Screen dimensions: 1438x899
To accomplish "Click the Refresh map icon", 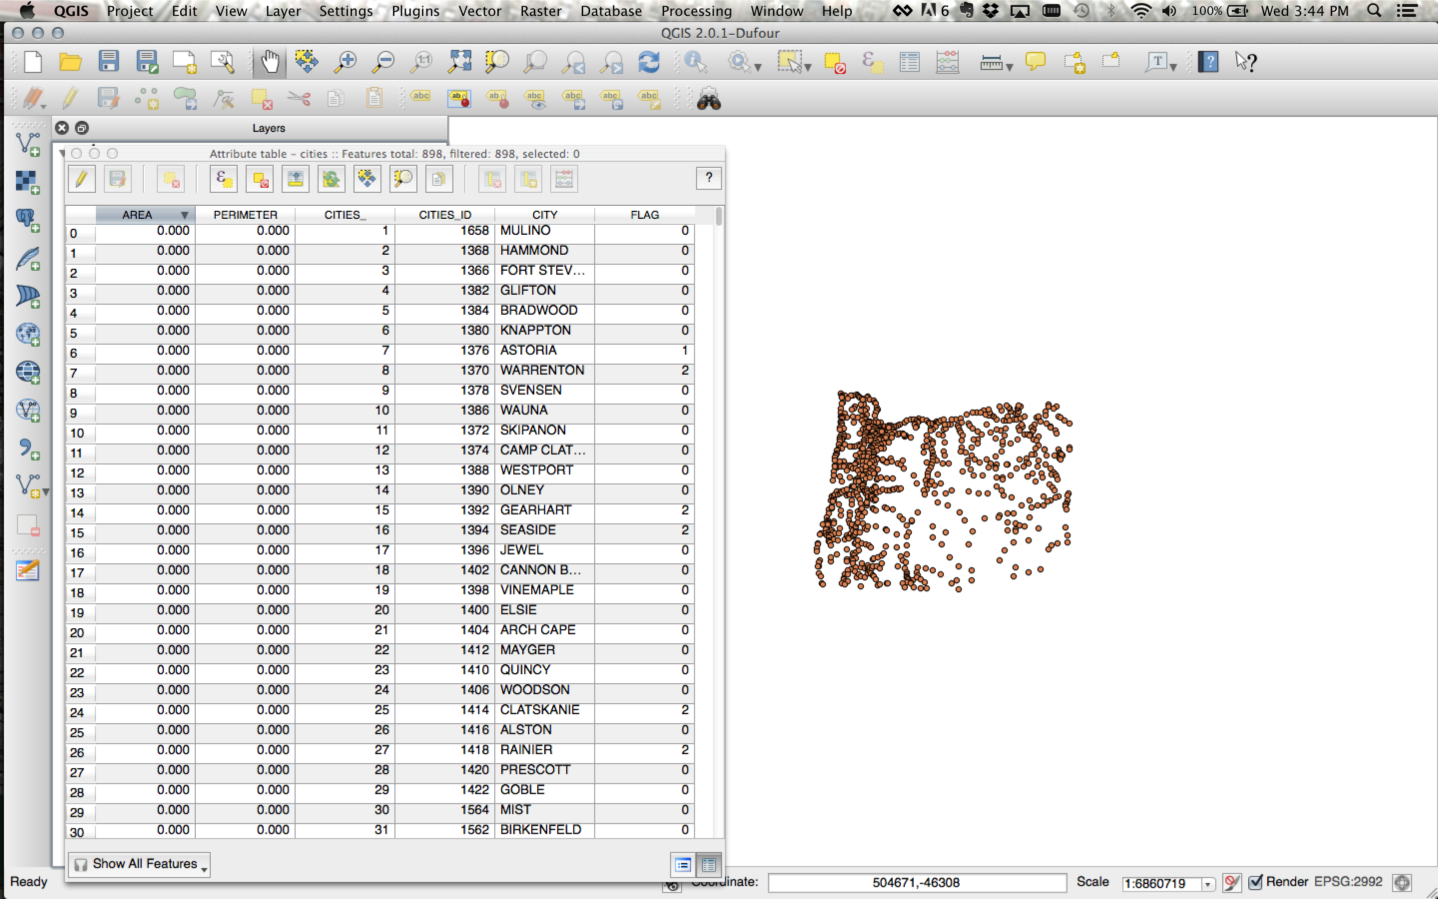I will pos(648,62).
